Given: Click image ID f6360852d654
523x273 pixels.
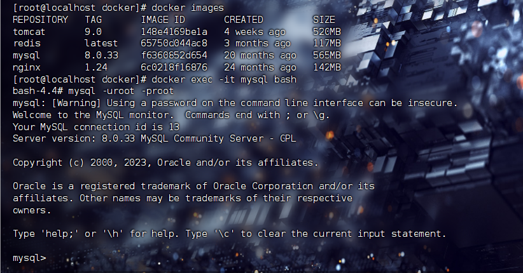Looking at the screenshot, I should [174, 55].
